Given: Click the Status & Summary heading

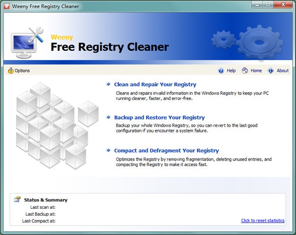Looking at the screenshot, I should click(46, 200).
